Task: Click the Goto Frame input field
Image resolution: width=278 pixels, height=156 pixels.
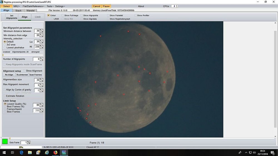Action: click(x=24, y=142)
